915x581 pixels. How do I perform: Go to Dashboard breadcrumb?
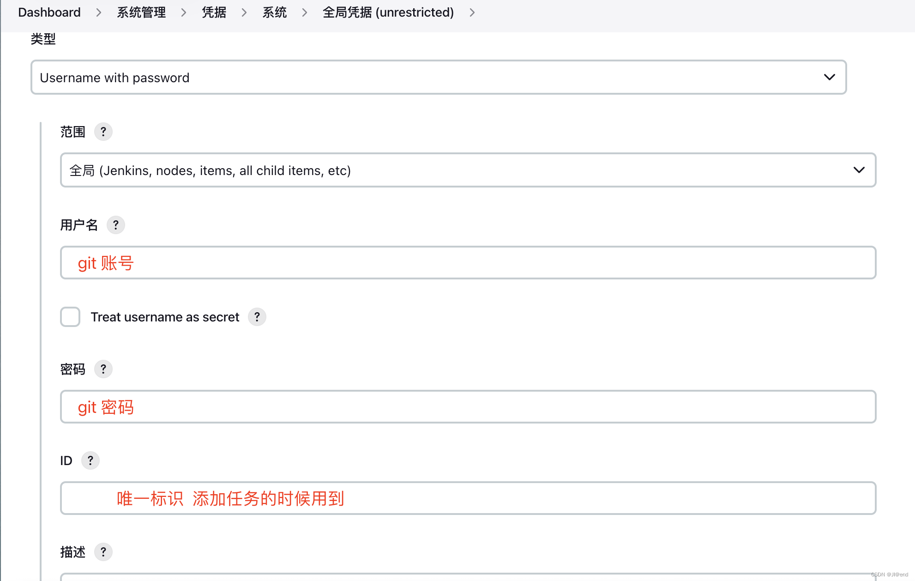49,12
